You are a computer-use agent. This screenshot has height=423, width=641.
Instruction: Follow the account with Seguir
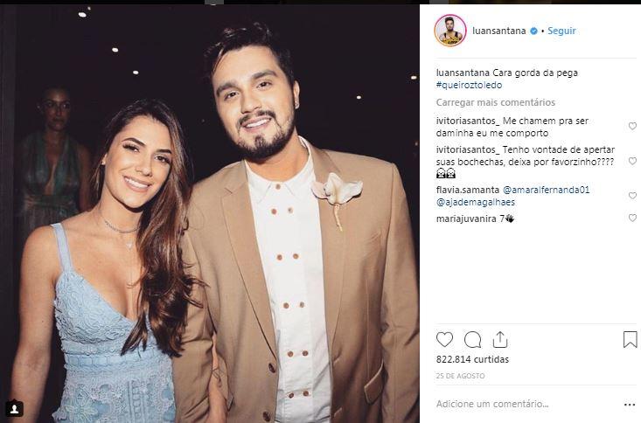(x=561, y=31)
